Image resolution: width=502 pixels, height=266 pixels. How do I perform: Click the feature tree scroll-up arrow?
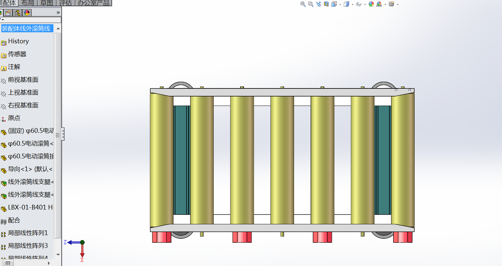58,29
